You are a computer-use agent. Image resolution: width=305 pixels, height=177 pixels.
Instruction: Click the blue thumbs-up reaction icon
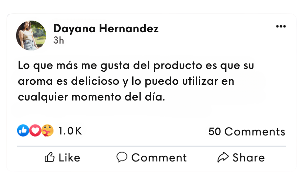(23, 130)
